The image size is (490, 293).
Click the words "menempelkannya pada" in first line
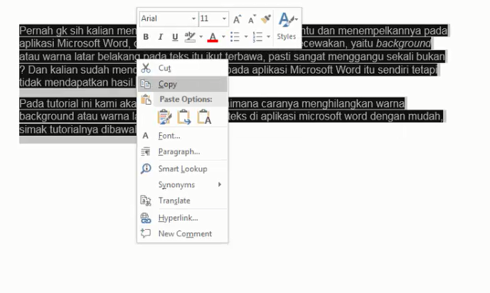click(393, 31)
